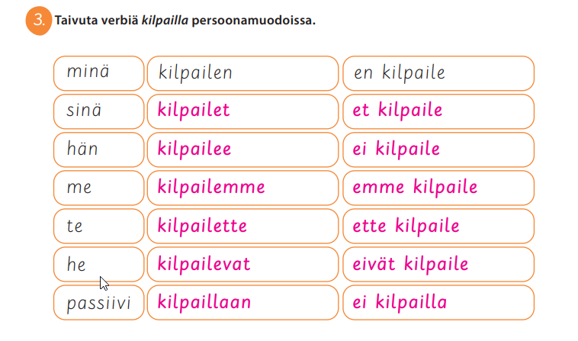The width and height of the screenshot is (578, 341).
Task: Click the 'kilpailen' answer field
Action: [x=242, y=73]
